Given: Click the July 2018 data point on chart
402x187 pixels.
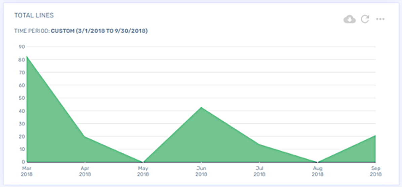Looking at the screenshot, I should click(x=259, y=144).
